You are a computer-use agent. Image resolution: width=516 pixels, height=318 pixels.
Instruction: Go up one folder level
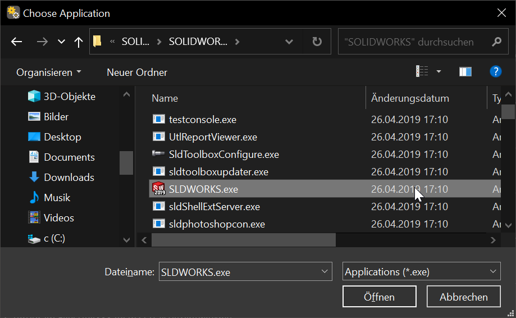pyautogui.click(x=78, y=42)
